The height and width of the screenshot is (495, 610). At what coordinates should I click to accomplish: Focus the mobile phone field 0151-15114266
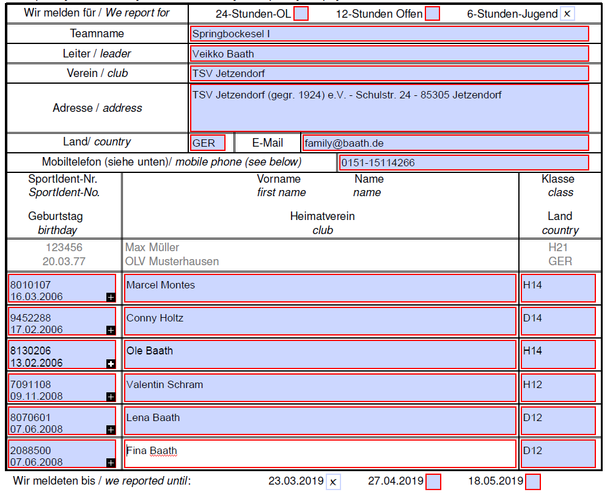tap(464, 163)
